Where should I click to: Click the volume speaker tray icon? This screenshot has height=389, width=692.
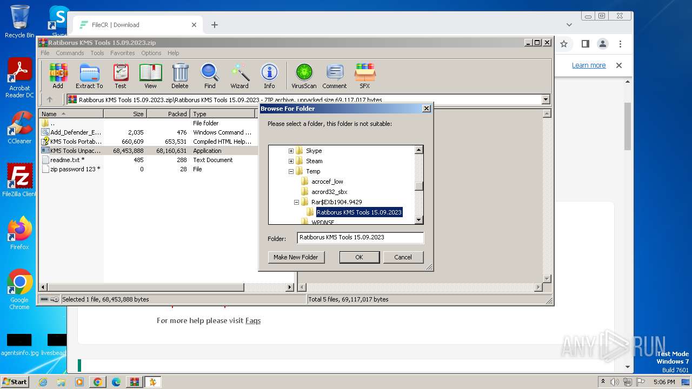point(615,382)
